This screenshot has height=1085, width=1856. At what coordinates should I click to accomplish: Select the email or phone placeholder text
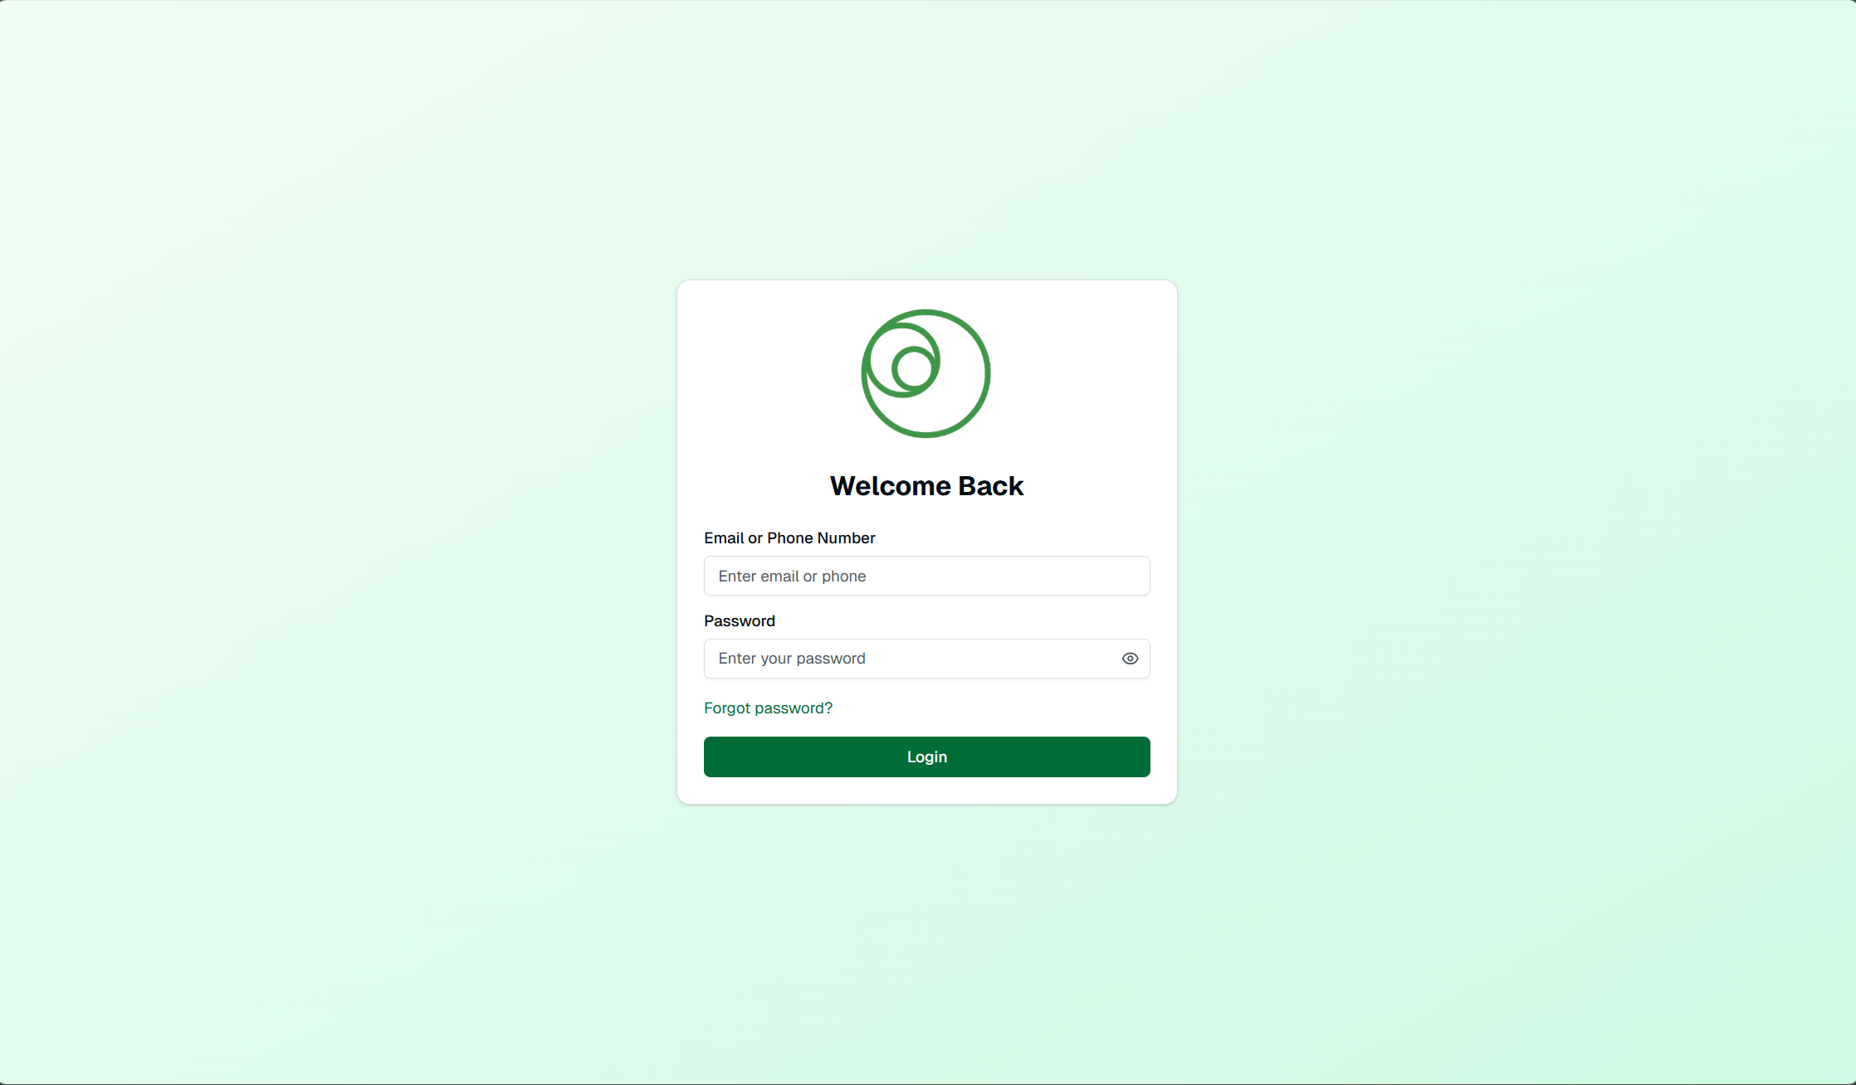pyautogui.click(x=792, y=576)
